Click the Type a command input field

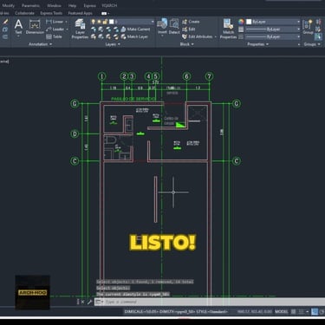tap(214, 302)
